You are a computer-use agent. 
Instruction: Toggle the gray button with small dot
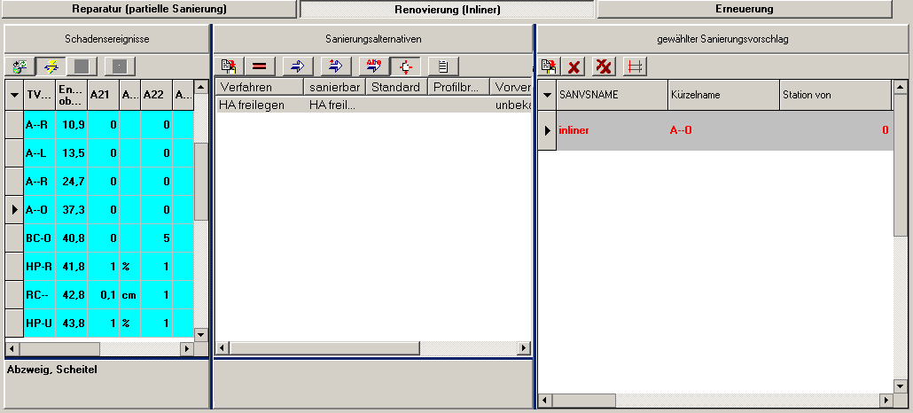tap(120, 66)
